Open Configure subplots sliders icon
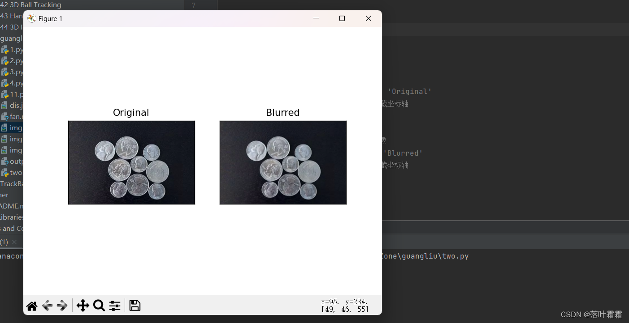Viewport: 629px width, 323px height. 115,306
